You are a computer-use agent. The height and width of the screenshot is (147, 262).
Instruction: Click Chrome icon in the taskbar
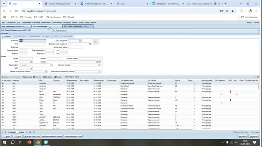pyautogui.click(x=38, y=143)
